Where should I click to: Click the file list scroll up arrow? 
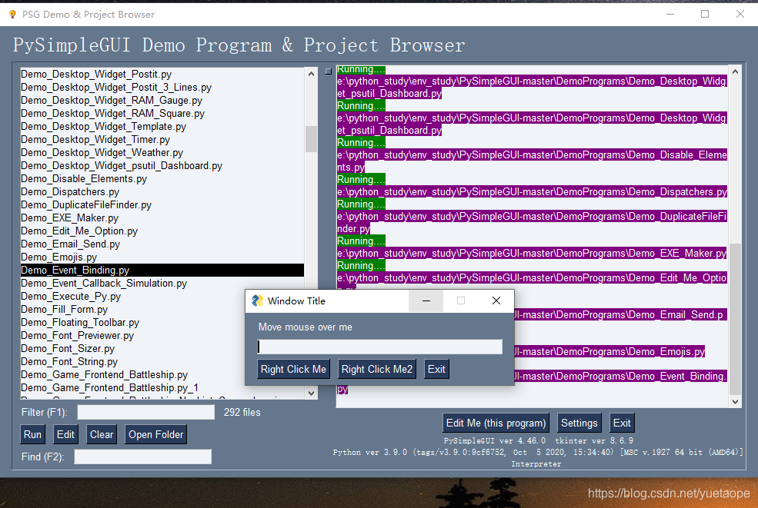tap(312, 74)
